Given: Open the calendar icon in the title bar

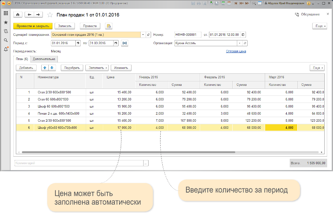Looking at the screenshot, I should (229, 3).
